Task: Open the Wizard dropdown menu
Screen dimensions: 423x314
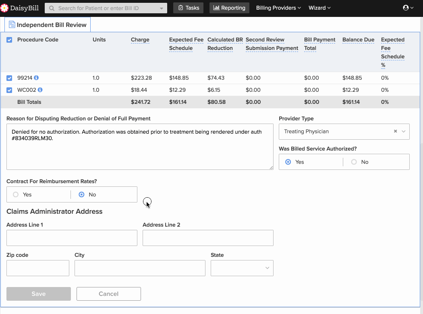Action: (319, 8)
